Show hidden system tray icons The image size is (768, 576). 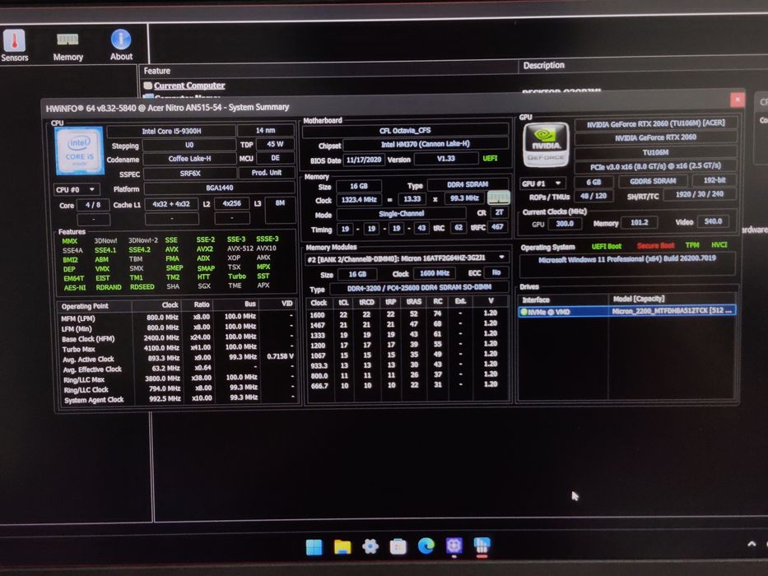752,544
